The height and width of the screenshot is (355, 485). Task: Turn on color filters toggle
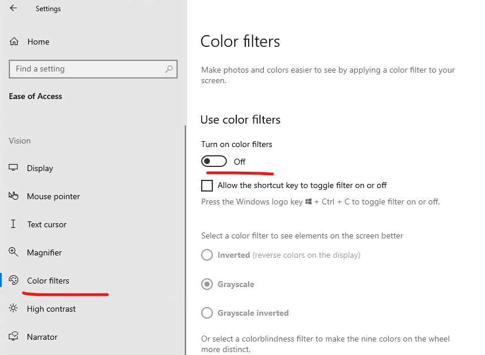click(x=213, y=161)
